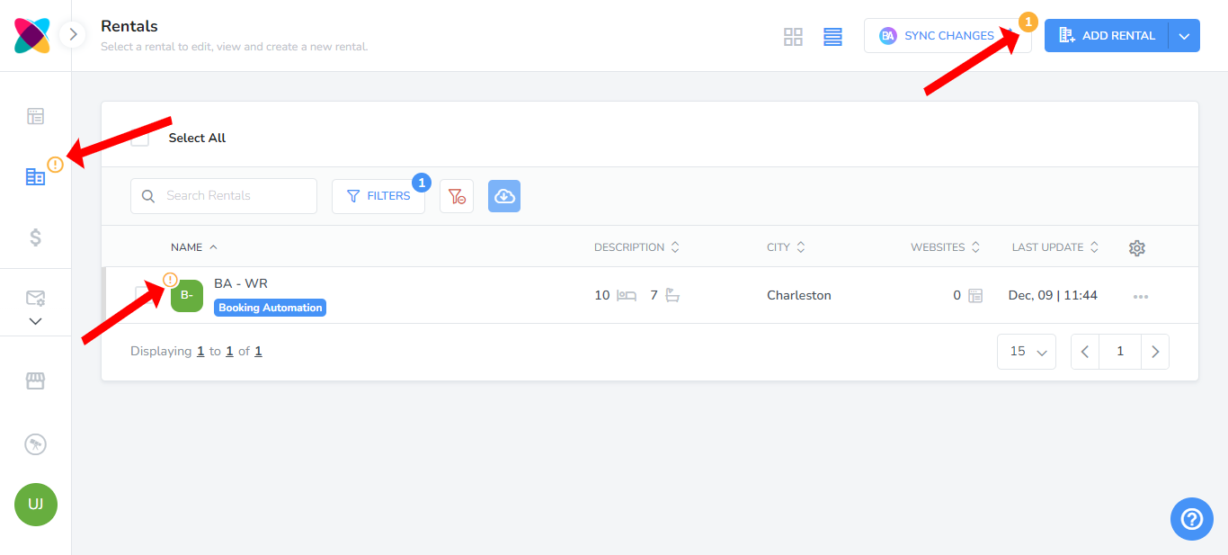Click the orange sync changes count badge

[x=1028, y=22]
